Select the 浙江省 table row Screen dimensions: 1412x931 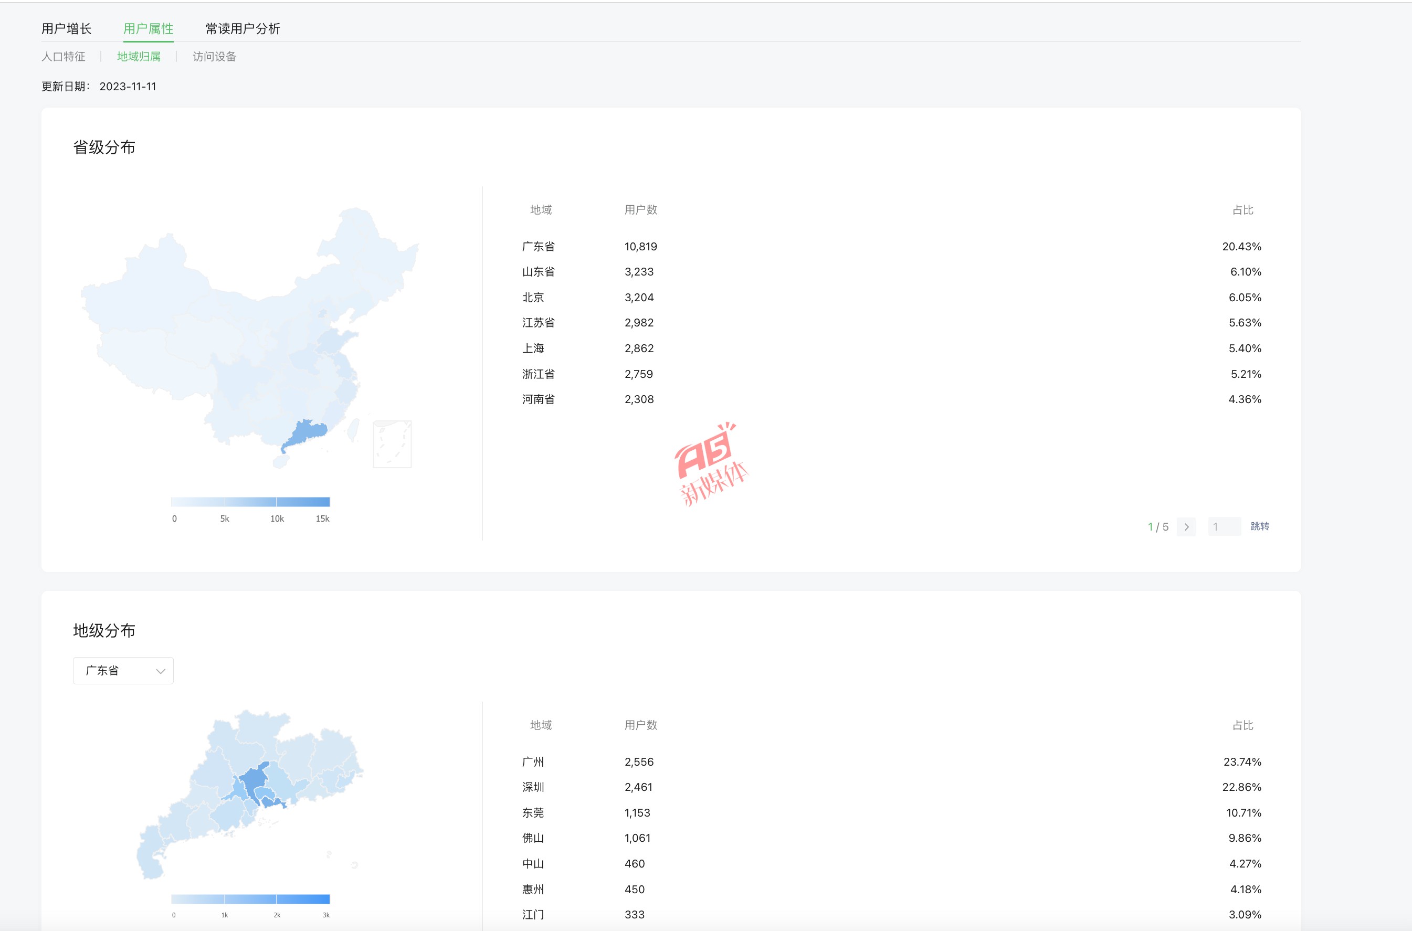891,374
